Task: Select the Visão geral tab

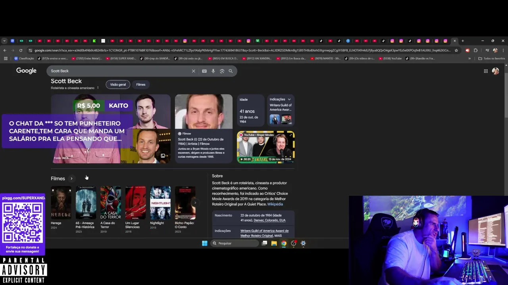Action: click(118, 84)
